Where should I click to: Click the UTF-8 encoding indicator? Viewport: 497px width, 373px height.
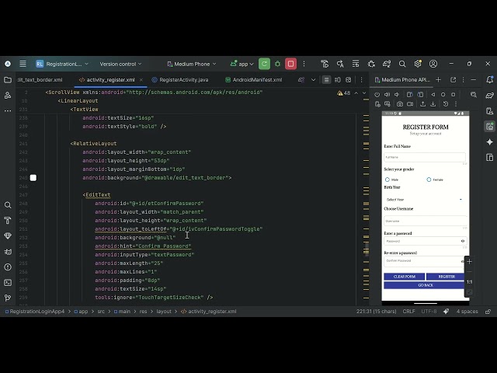click(x=429, y=312)
